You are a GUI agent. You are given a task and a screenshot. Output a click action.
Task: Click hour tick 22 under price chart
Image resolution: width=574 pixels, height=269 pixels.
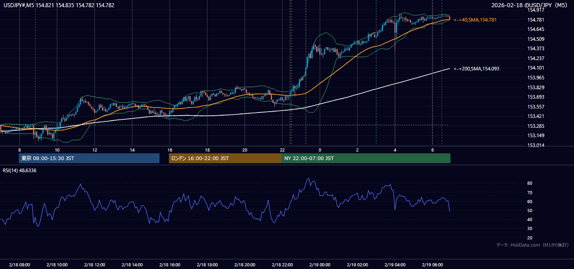click(282, 150)
